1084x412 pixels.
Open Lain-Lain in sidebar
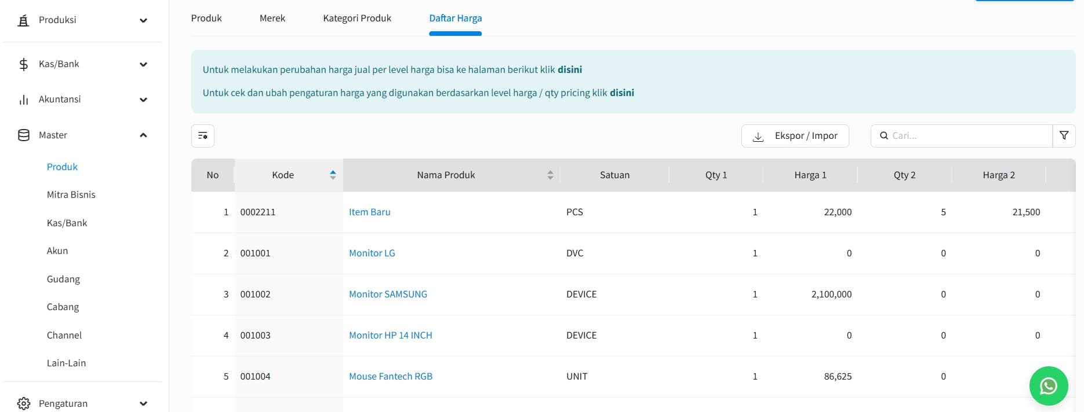[x=66, y=363]
